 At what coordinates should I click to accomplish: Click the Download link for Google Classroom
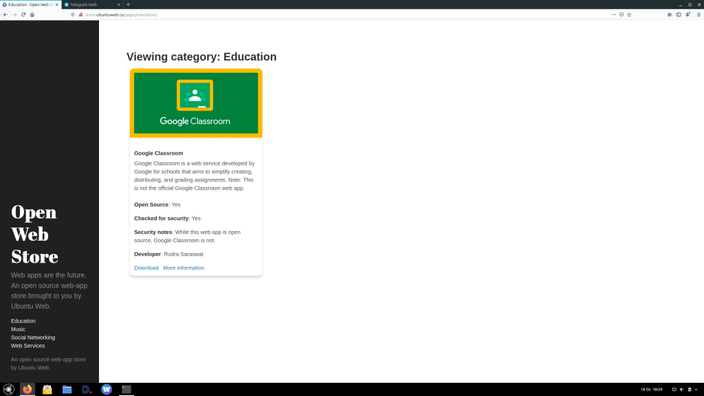pyautogui.click(x=146, y=268)
